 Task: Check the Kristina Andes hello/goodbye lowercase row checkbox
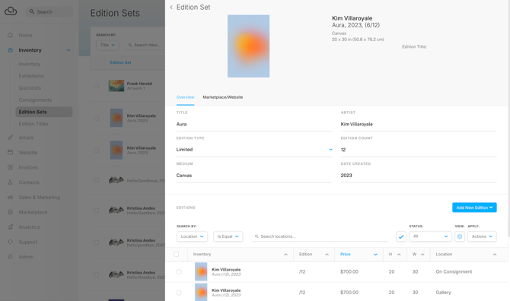click(x=96, y=242)
